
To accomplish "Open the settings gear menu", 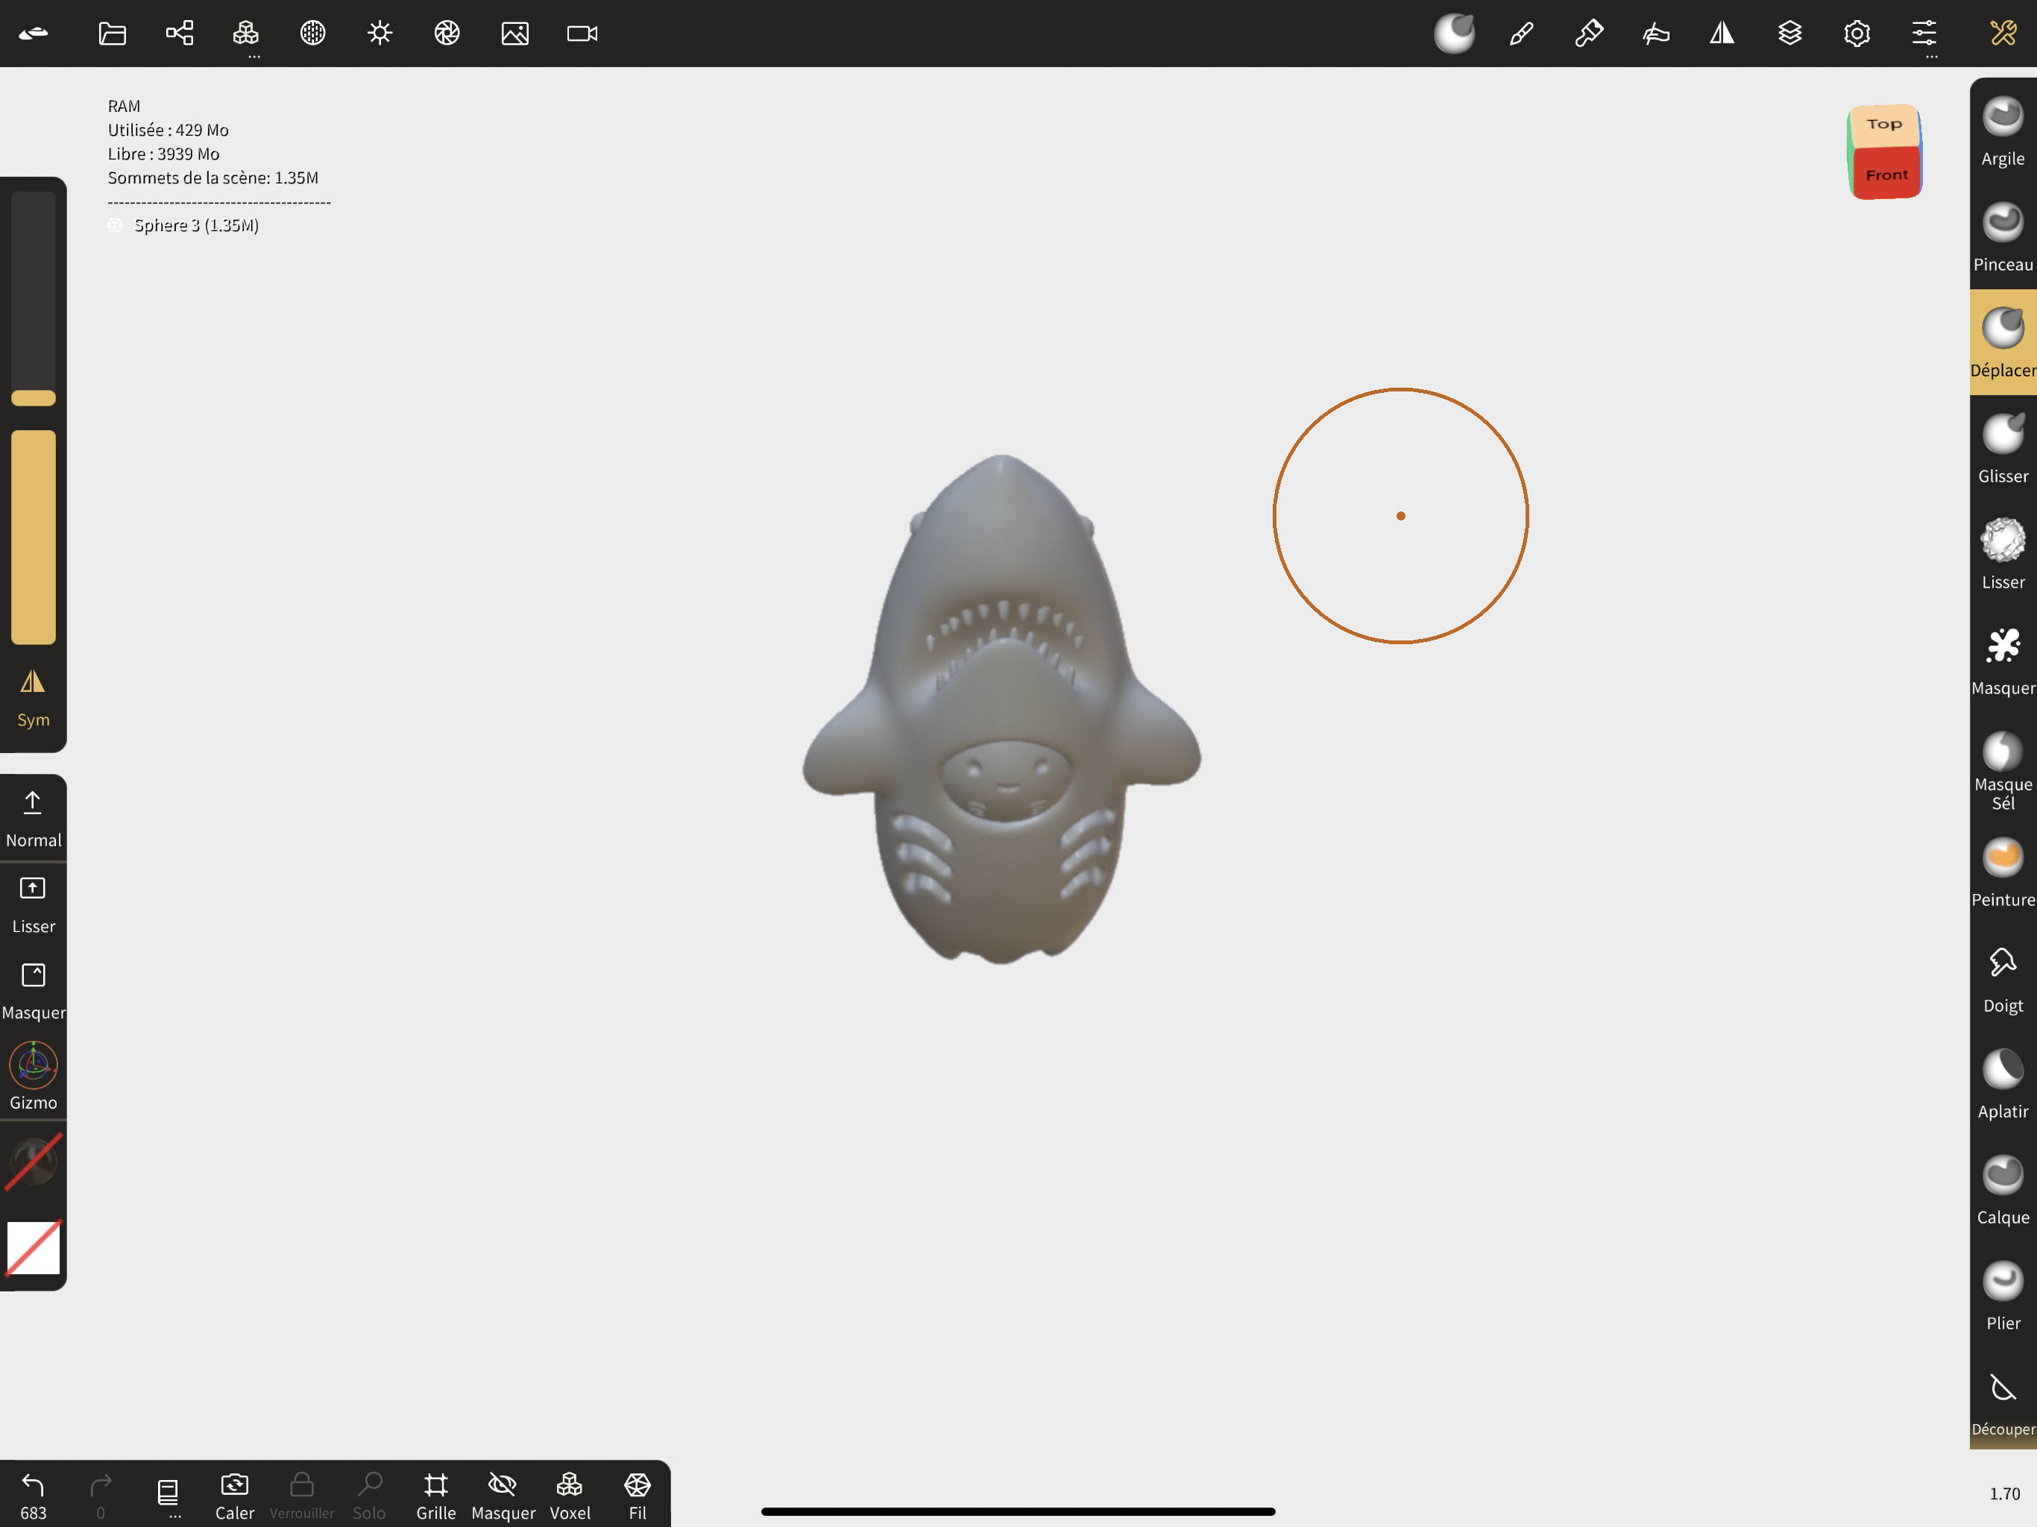I will coord(1857,33).
